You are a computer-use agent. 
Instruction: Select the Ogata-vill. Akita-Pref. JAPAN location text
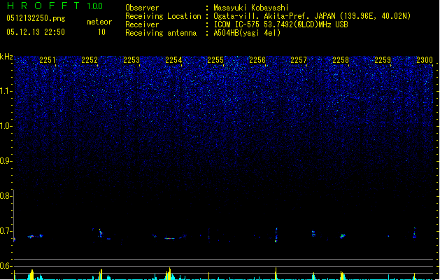click(312, 16)
